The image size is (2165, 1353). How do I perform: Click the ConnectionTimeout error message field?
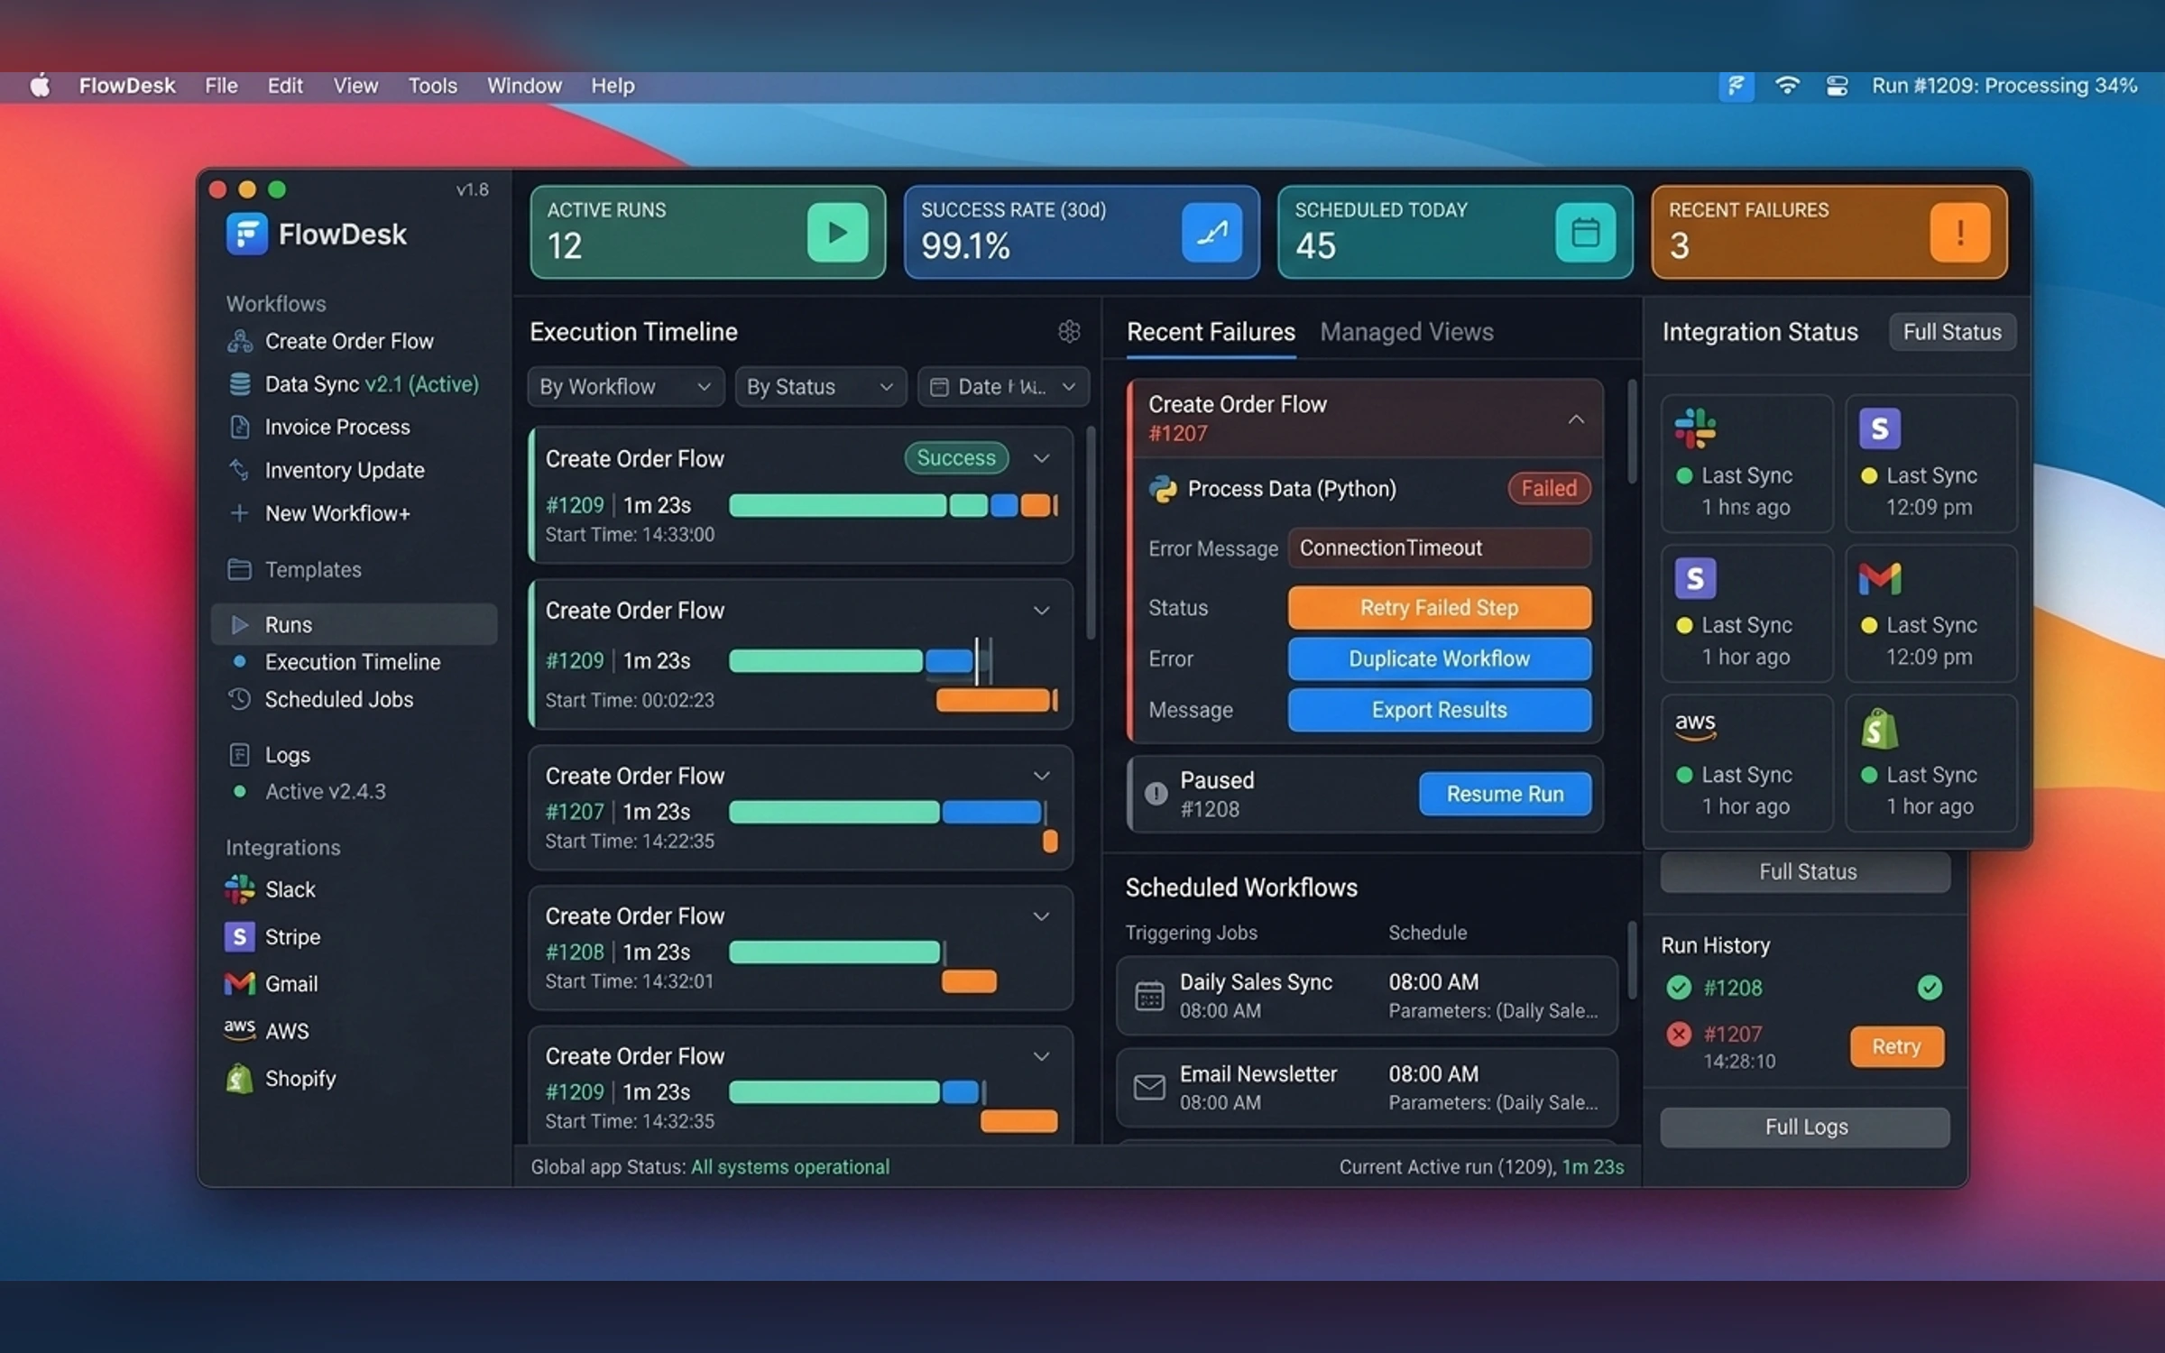[x=1439, y=548]
